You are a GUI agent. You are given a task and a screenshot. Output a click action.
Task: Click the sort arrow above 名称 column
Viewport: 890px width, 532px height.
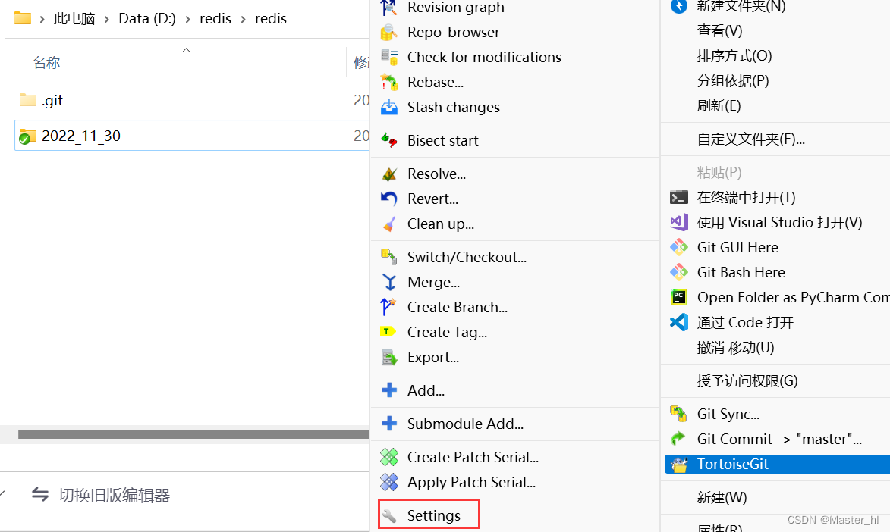186,51
